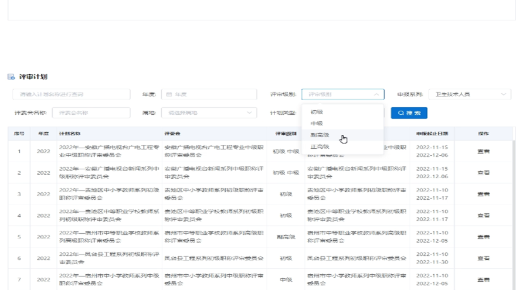
Task: Select 中级 from the dropdown list
Action: (x=317, y=124)
